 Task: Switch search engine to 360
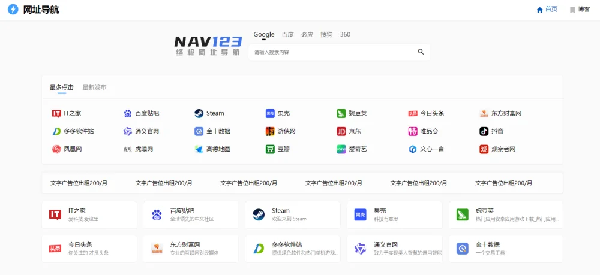tap(345, 34)
